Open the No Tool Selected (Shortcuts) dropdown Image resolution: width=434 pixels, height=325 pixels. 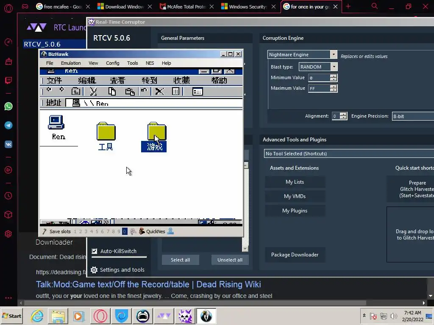(349, 153)
